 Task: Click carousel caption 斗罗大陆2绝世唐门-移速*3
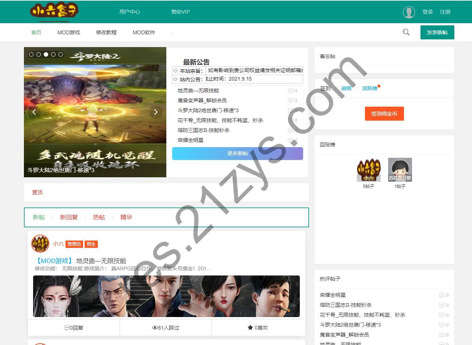(61, 170)
